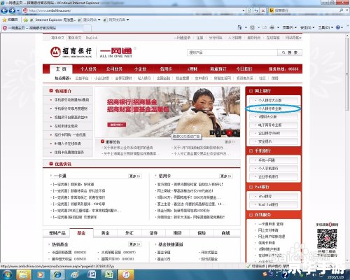This screenshot has height=280, width=350.
Task: Select the red highlighted banner slide indicator 4
Action: click(230, 133)
